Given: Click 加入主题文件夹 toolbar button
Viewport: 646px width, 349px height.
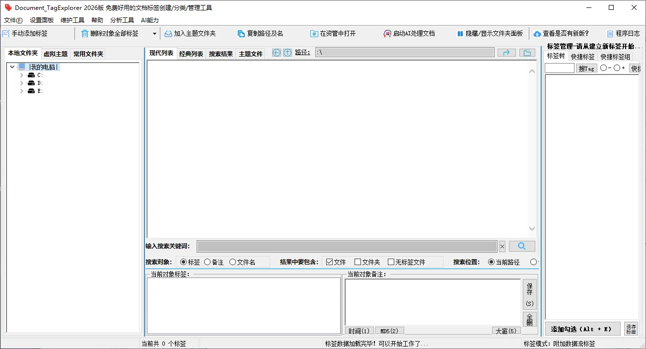Looking at the screenshot, I should tap(190, 34).
